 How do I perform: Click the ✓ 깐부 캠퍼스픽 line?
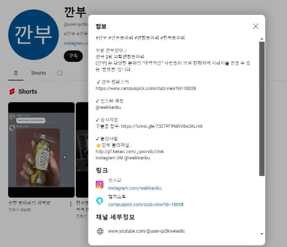pos(113,82)
